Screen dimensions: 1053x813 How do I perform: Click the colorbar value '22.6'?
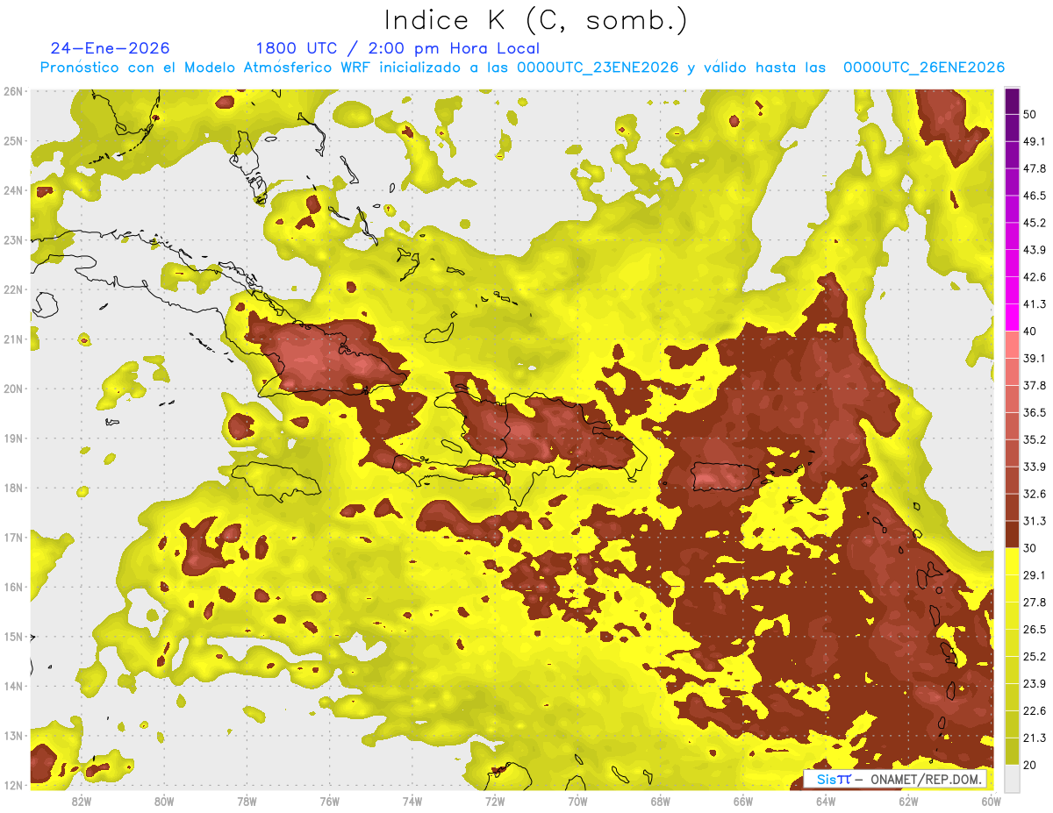tap(1035, 711)
